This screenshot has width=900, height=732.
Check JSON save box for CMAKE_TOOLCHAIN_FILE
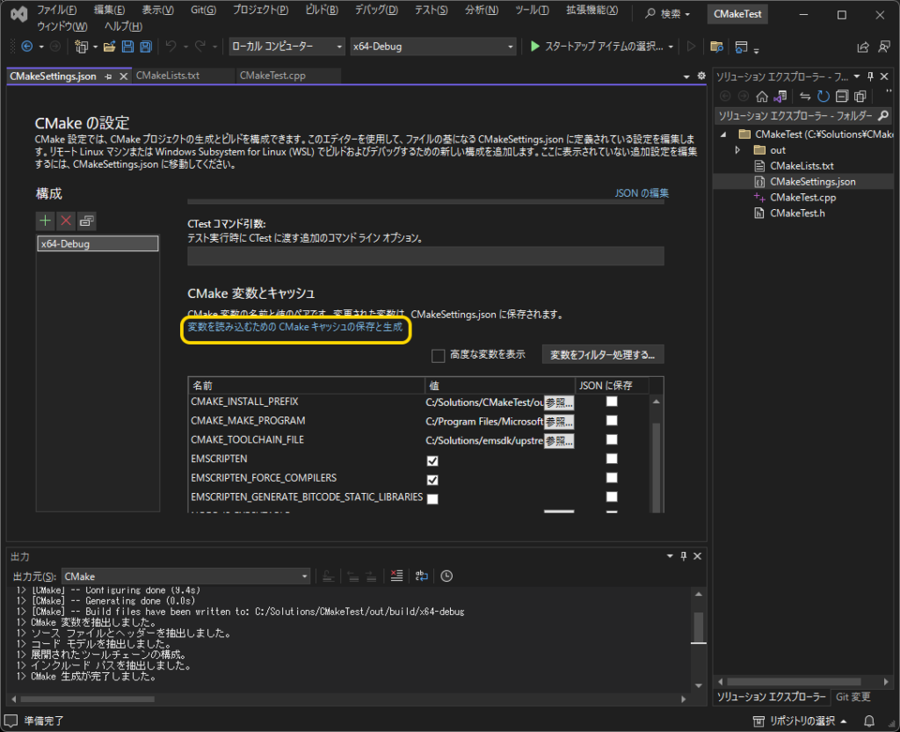[612, 439]
